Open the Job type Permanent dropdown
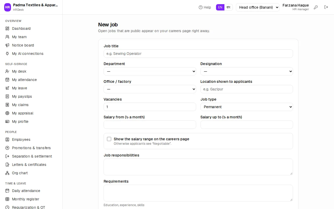 [247, 107]
